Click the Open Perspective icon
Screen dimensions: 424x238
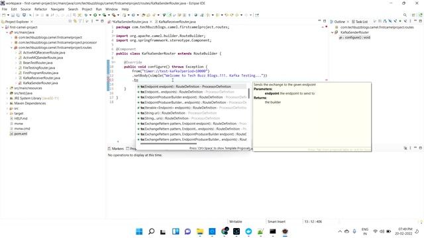click(413, 15)
